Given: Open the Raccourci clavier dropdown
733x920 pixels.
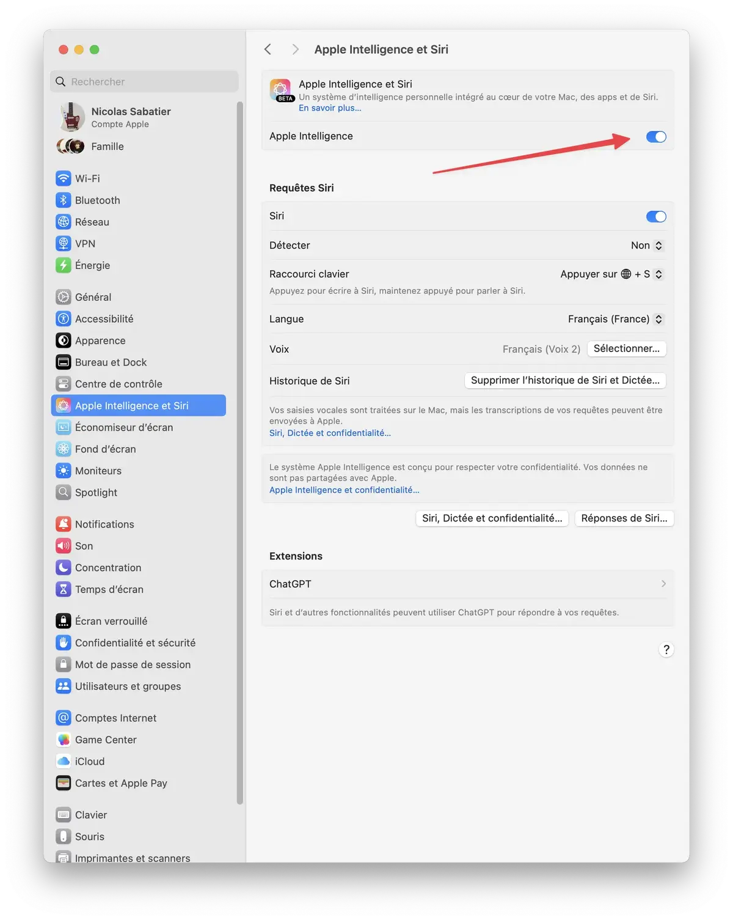Looking at the screenshot, I should [x=610, y=274].
